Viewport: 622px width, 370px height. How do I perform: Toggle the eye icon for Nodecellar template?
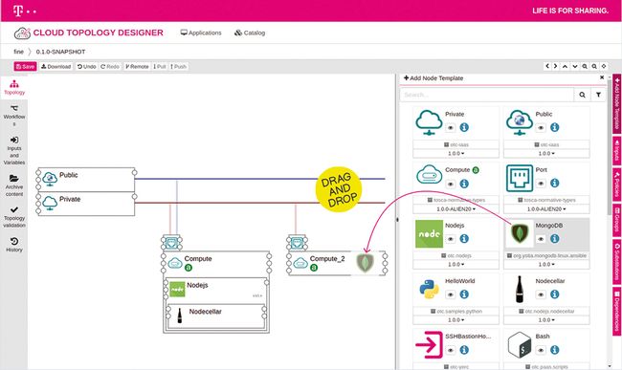point(541,294)
